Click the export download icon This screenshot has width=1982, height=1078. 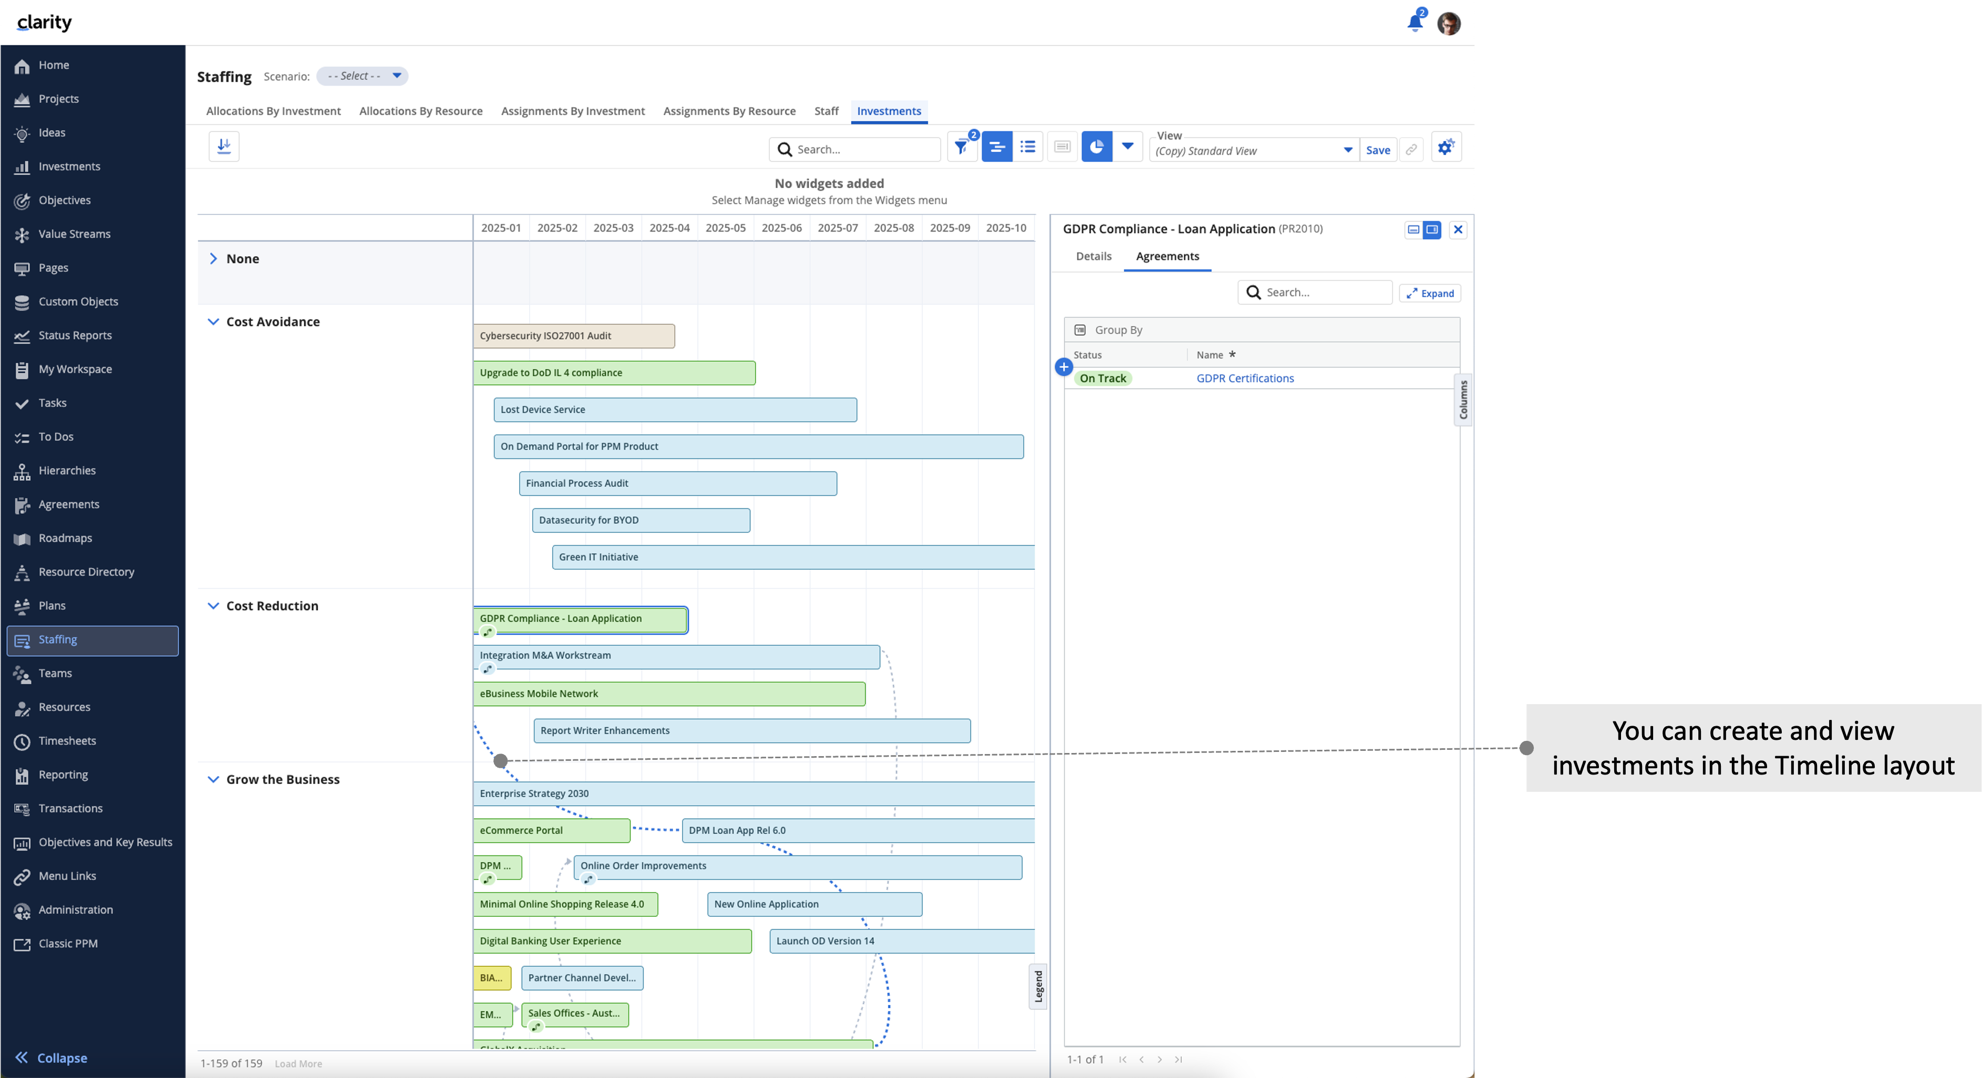[224, 146]
